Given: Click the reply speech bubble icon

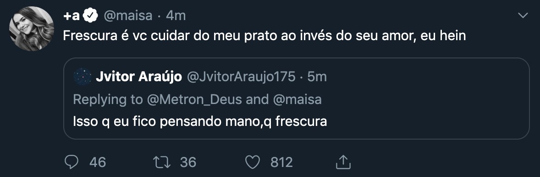Looking at the screenshot, I should (72, 162).
